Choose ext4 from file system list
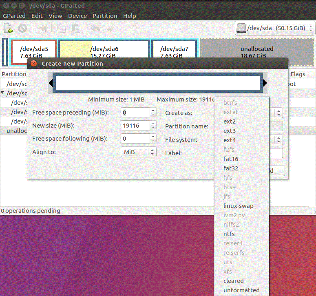Viewport: 316px width, 296px height. [241, 140]
